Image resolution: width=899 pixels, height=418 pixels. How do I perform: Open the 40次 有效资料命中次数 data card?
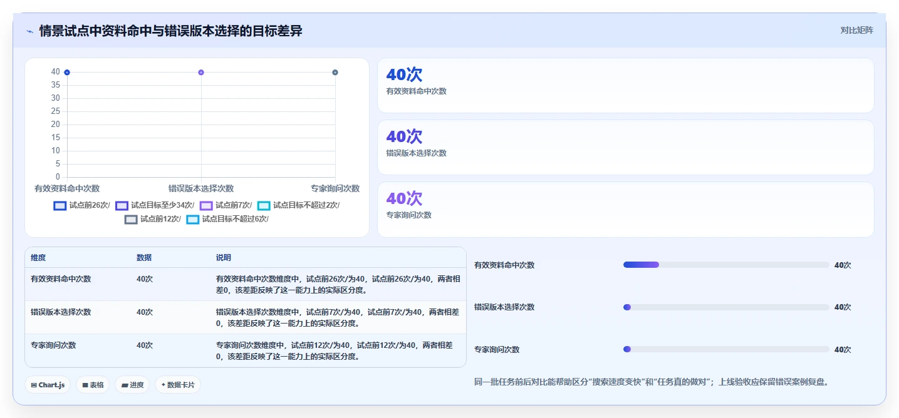[x=625, y=85]
